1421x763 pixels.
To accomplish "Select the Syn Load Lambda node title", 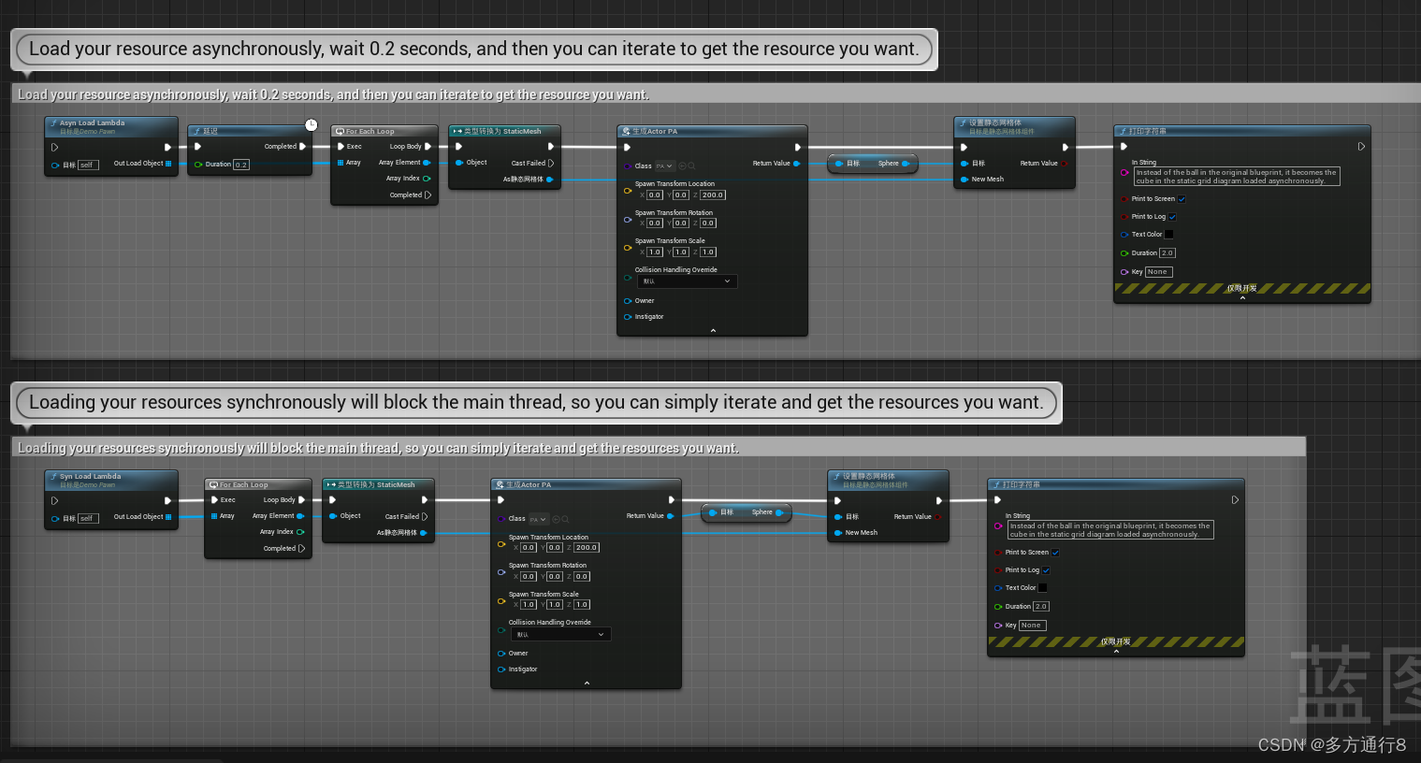I will [x=90, y=476].
